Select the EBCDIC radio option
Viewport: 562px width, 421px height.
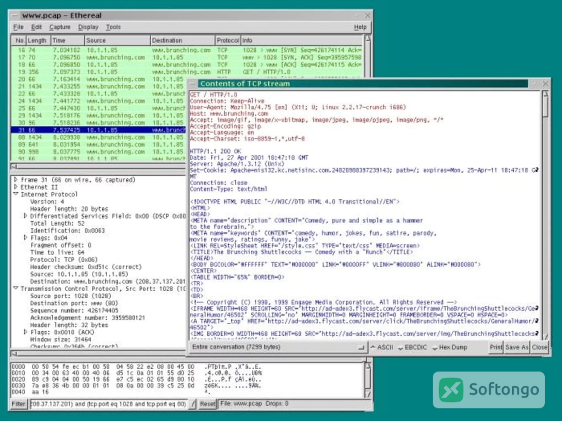pos(412,347)
